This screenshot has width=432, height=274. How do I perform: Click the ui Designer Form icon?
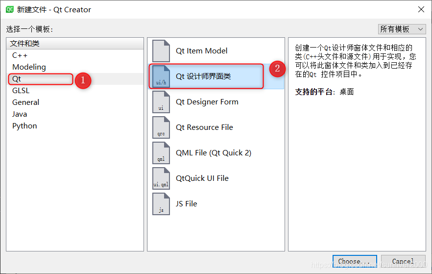coord(161,102)
